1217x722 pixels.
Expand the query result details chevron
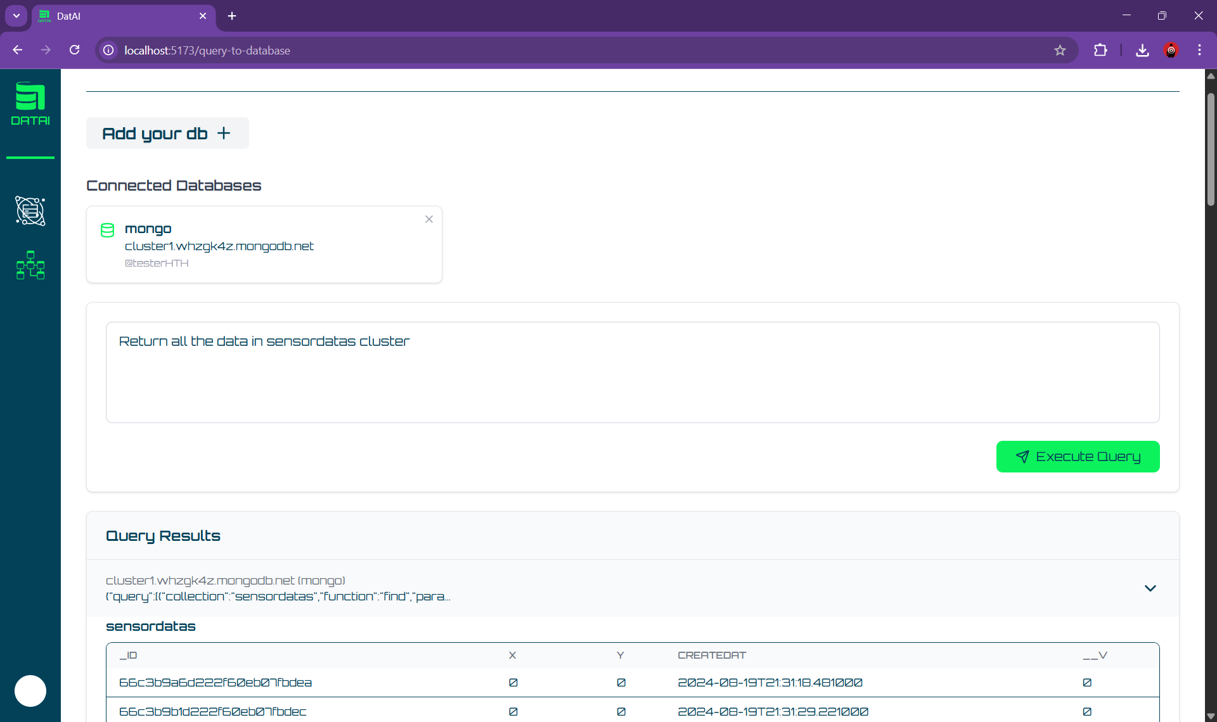(1150, 588)
